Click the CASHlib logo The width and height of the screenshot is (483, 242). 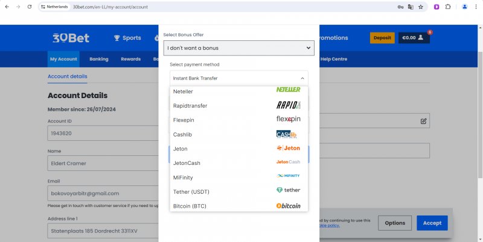(286, 134)
